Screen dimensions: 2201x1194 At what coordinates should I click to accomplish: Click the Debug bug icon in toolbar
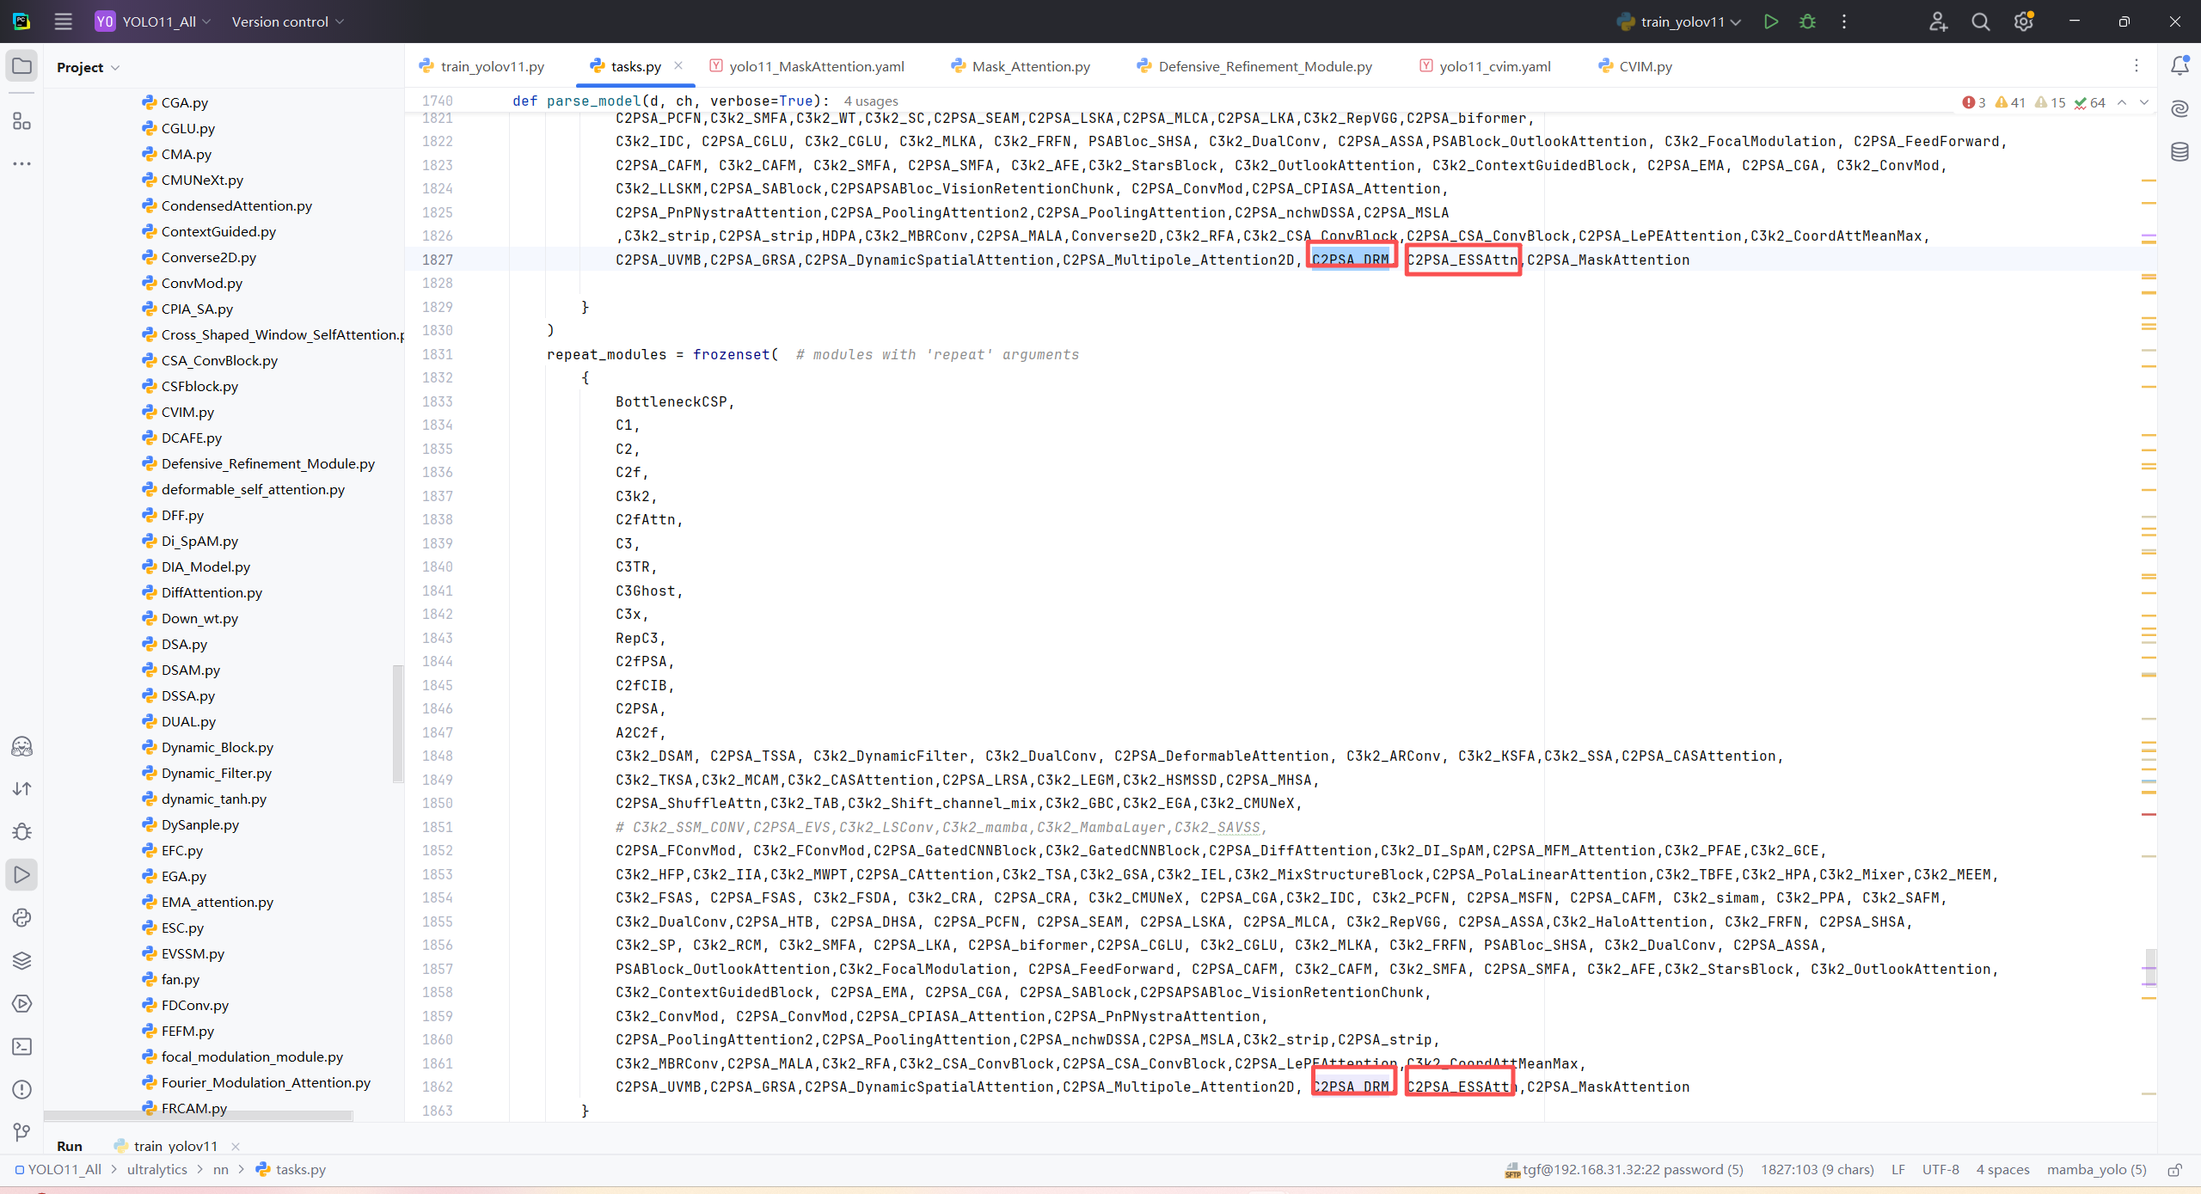click(x=1807, y=21)
